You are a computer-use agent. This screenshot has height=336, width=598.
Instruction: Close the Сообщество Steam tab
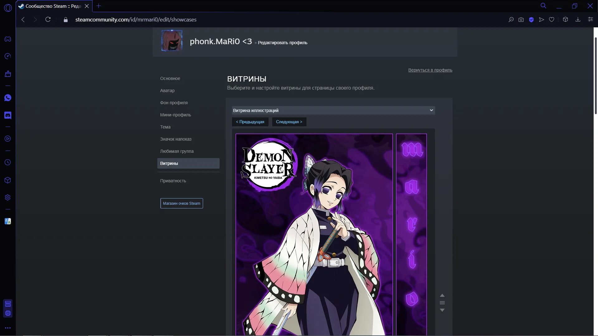pos(87,6)
